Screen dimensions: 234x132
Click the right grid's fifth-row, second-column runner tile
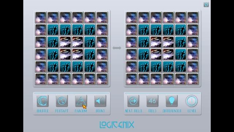[x=144, y=67]
